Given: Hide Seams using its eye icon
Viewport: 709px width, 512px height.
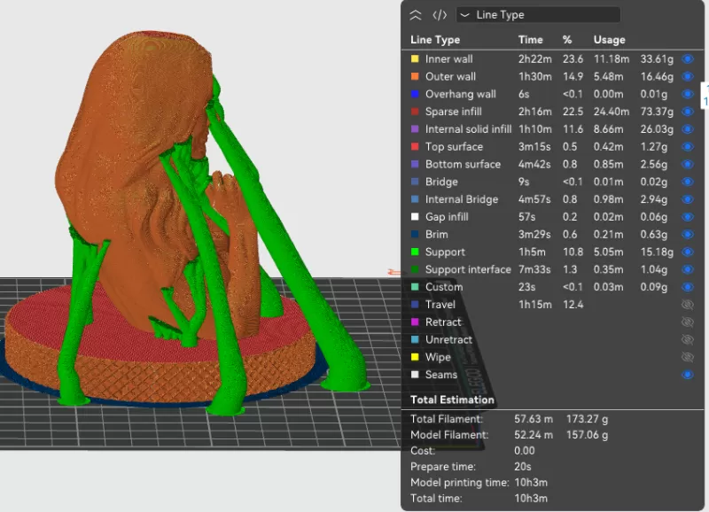Looking at the screenshot, I should click(687, 375).
